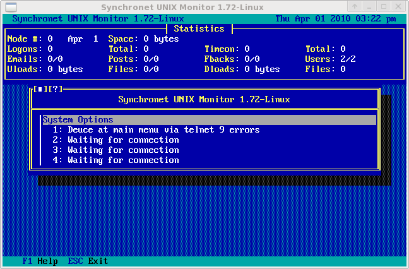Screen dimensions: 409x269
Task: Click the 'Posts: 0/0' statistic
Action: pyautogui.click(x=133, y=59)
